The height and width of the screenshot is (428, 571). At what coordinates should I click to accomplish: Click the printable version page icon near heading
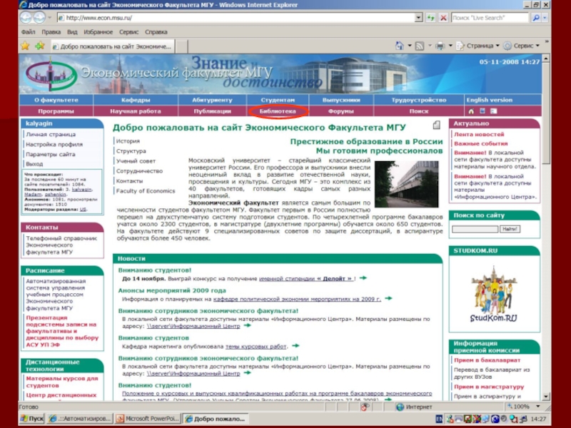pos(436,126)
